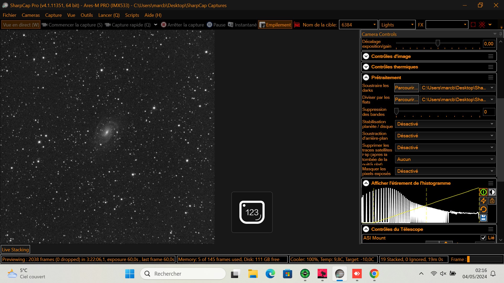This screenshot has width=504, height=283.
Task: Pin the Camera Controls panel
Action: pos(501,34)
